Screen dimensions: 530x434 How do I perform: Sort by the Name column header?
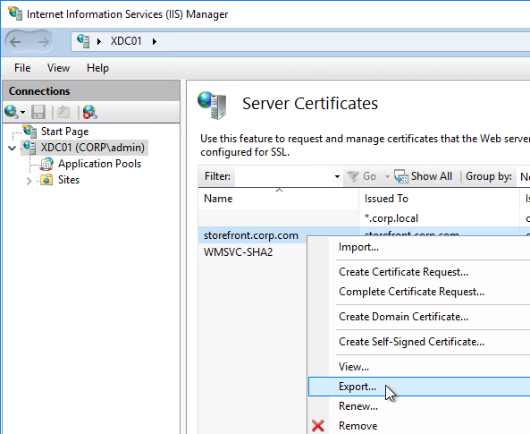click(278, 199)
